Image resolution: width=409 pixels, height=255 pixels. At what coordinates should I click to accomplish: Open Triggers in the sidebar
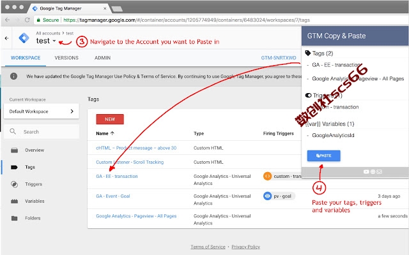pos(34,184)
